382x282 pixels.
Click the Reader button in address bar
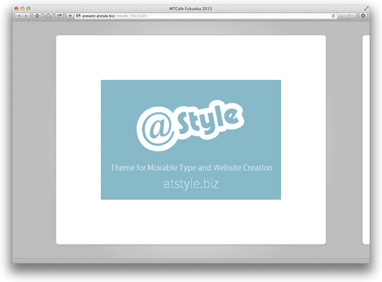click(347, 16)
